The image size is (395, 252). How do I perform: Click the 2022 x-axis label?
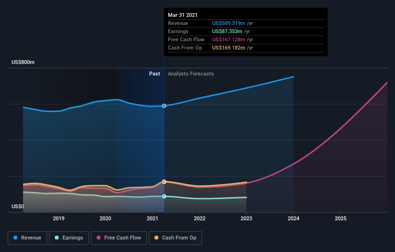(x=200, y=218)
